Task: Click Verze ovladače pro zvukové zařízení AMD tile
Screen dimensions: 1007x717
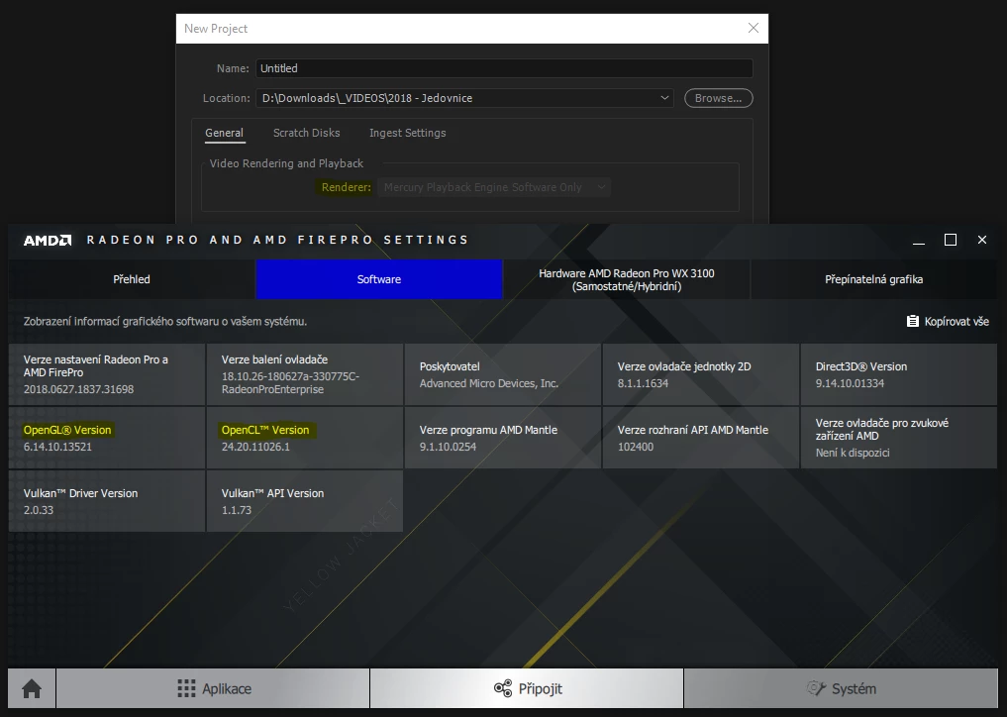Action: point(898,438)
